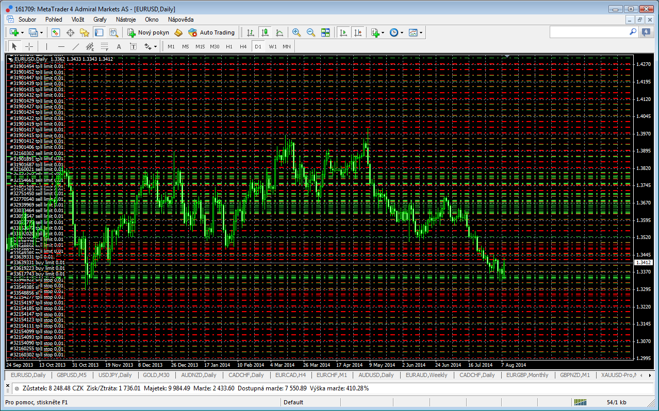Select the H4 timeframe button

point(243,46)
